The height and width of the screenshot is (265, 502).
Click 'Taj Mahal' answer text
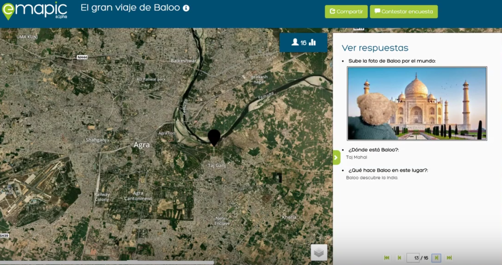(x=357, y=157)
